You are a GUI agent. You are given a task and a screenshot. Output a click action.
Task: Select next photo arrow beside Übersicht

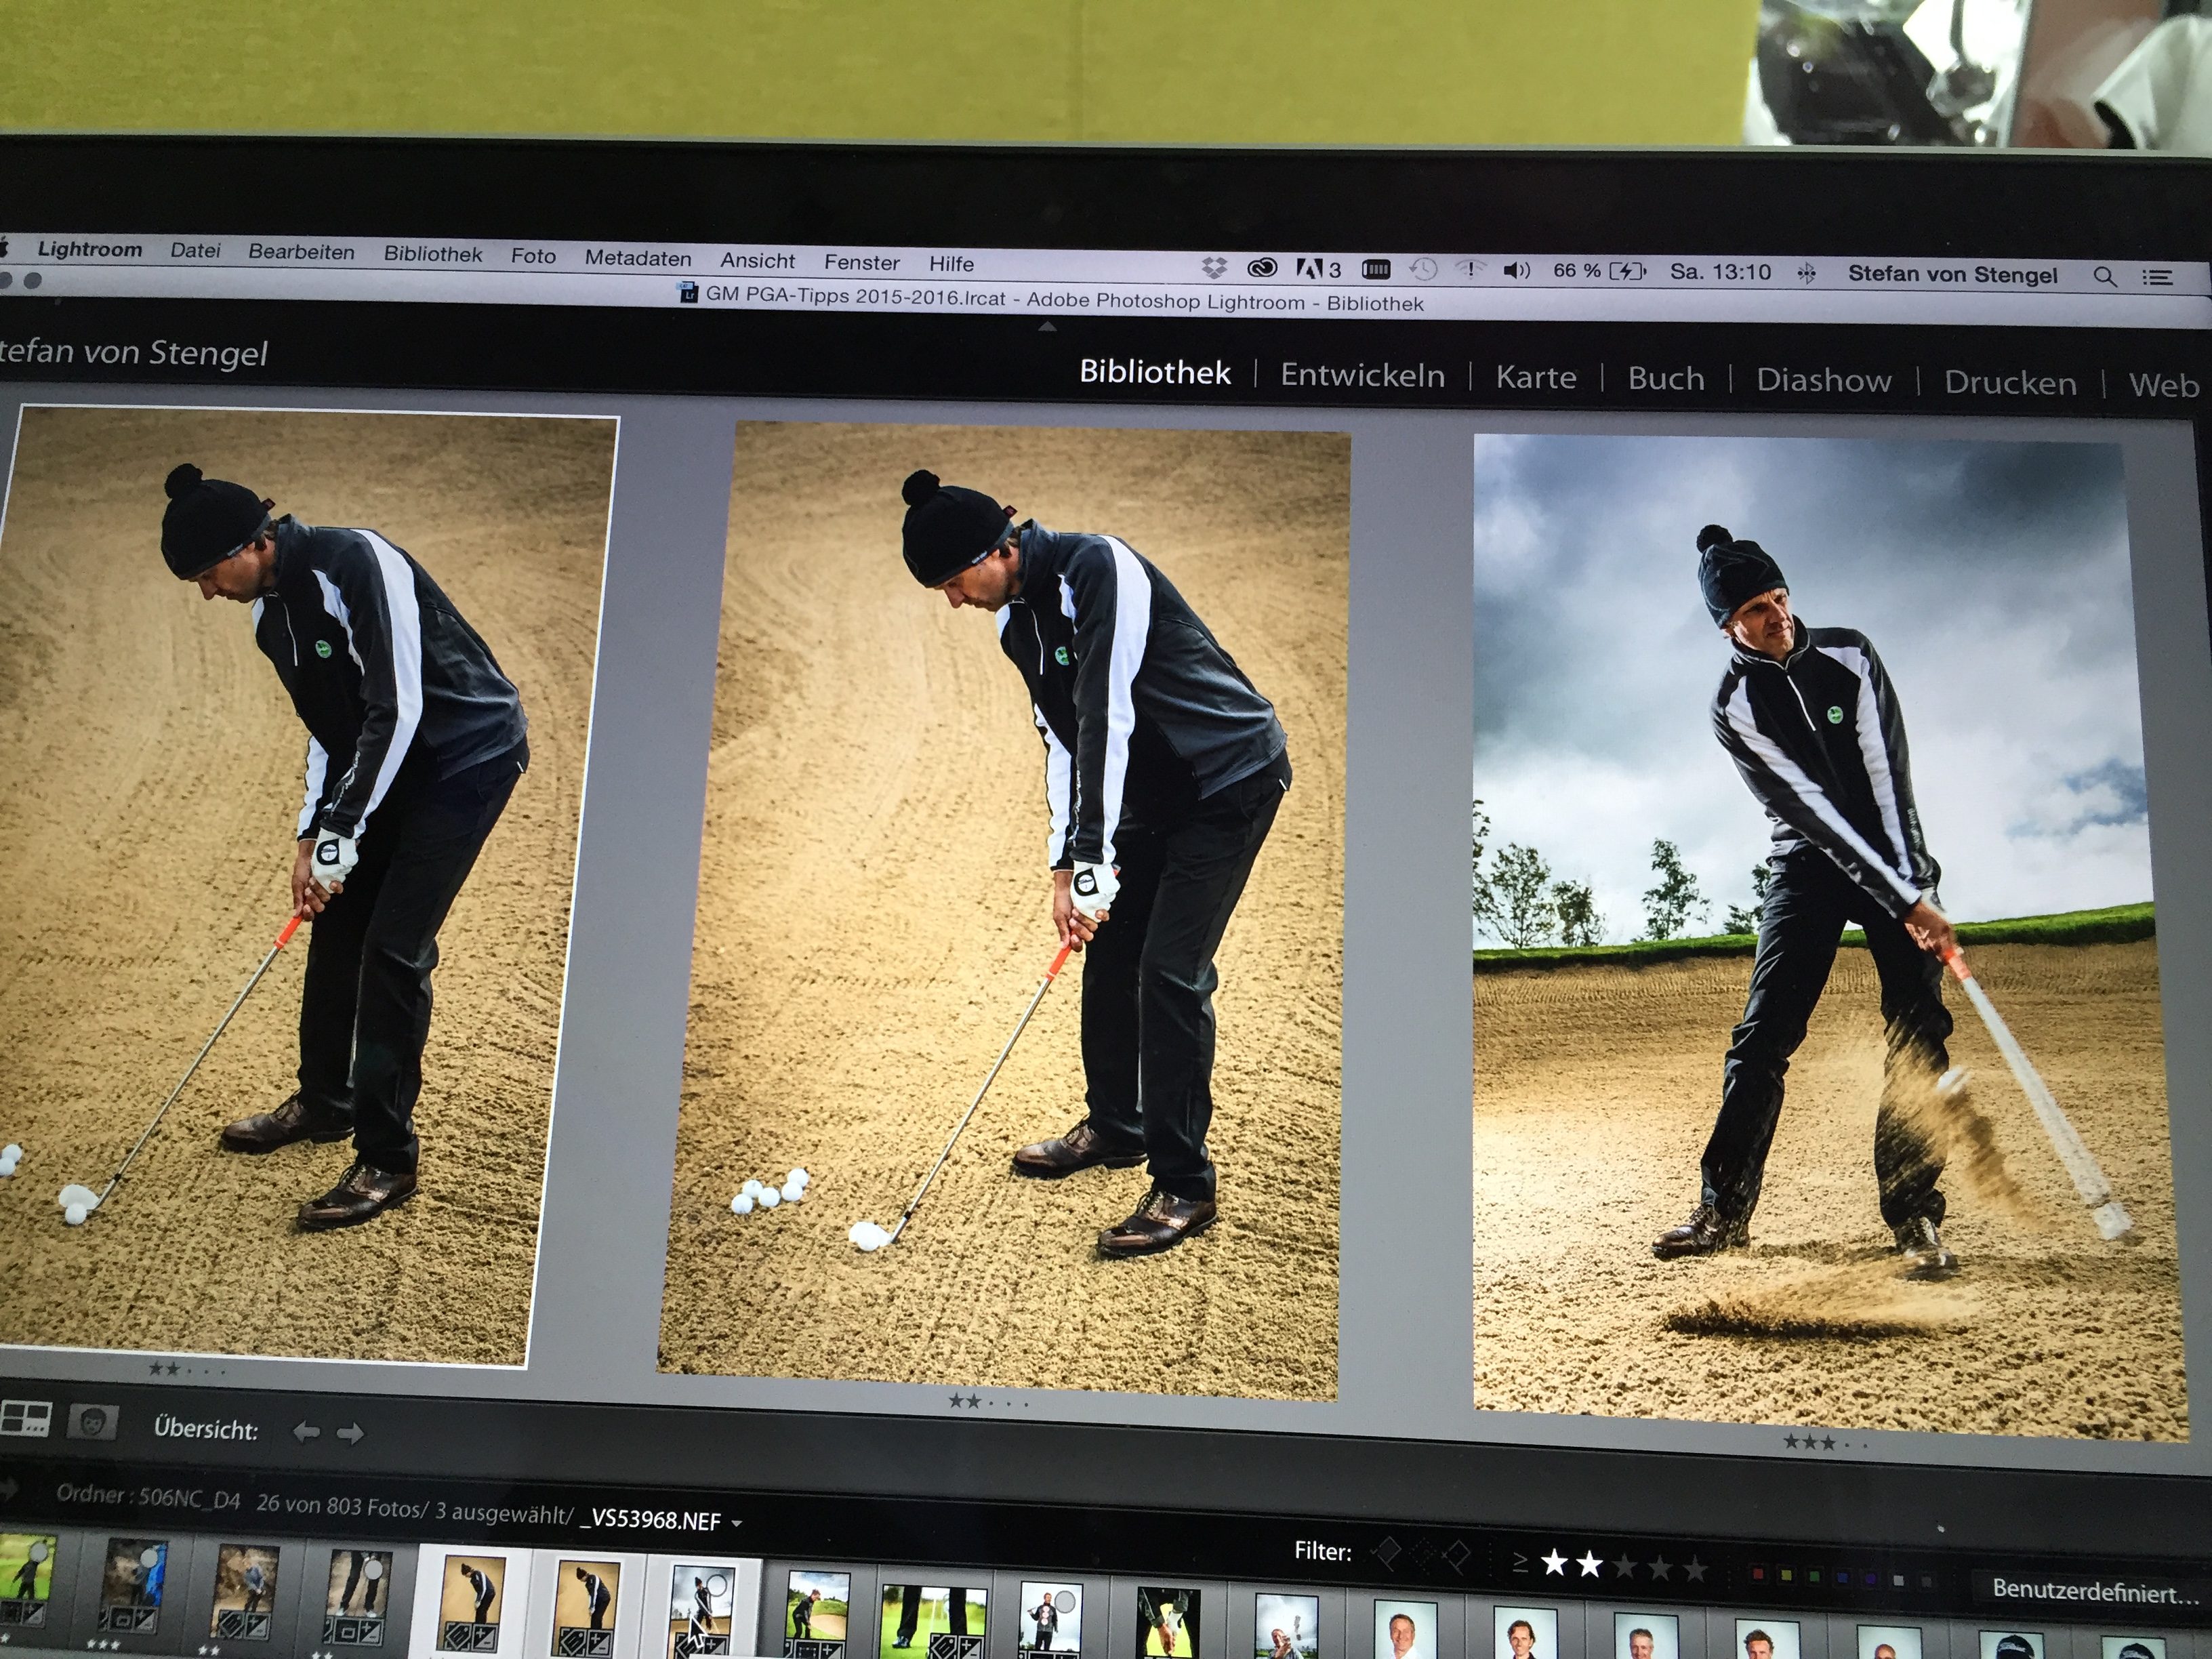click(x=350, y=1434)
